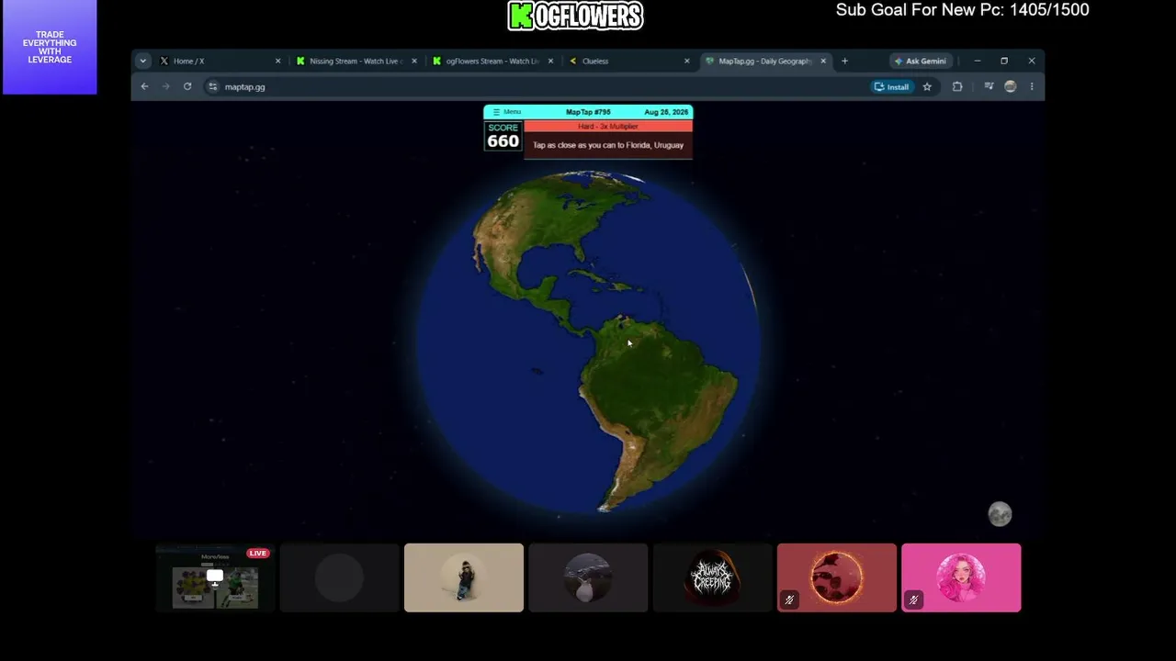Close the ogFlowers Stream tab

[x=550, y=61]
